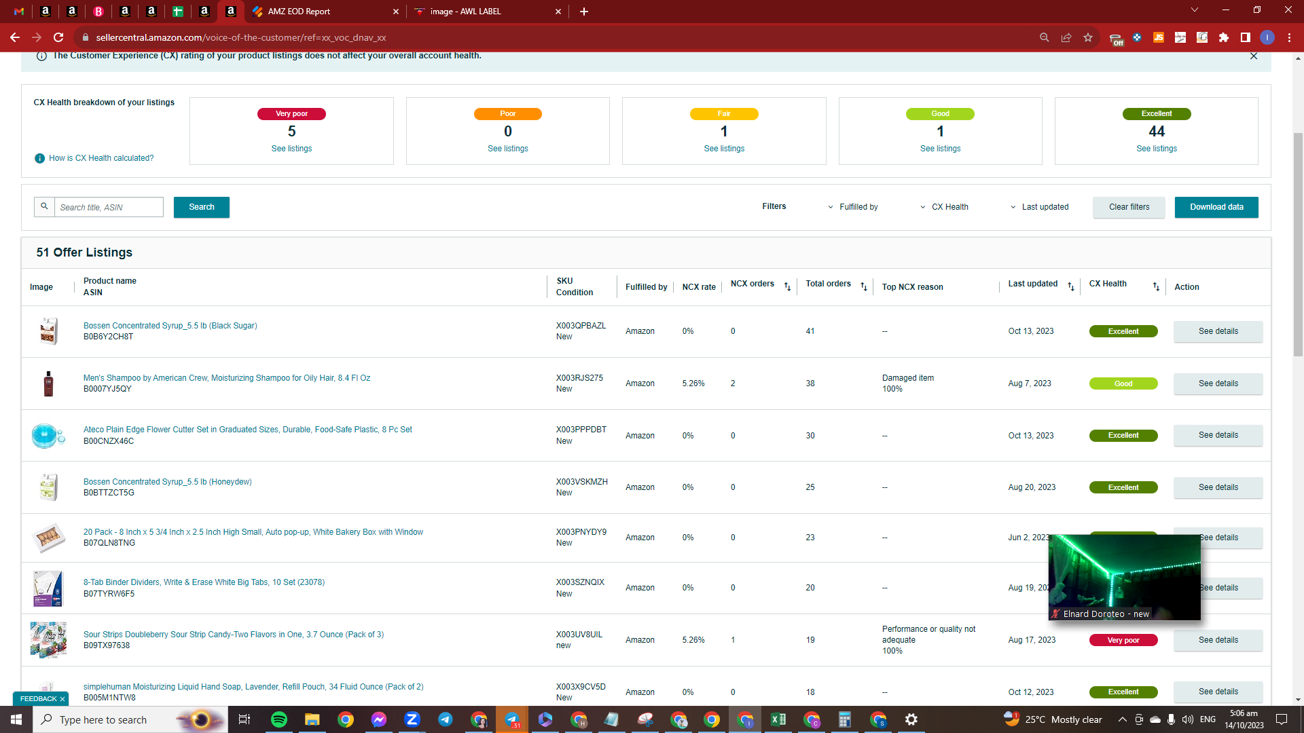Open Men's Shampoo by American Crew listing
The width and height of the screenshot is (1304, 733).
coord(227,378)
